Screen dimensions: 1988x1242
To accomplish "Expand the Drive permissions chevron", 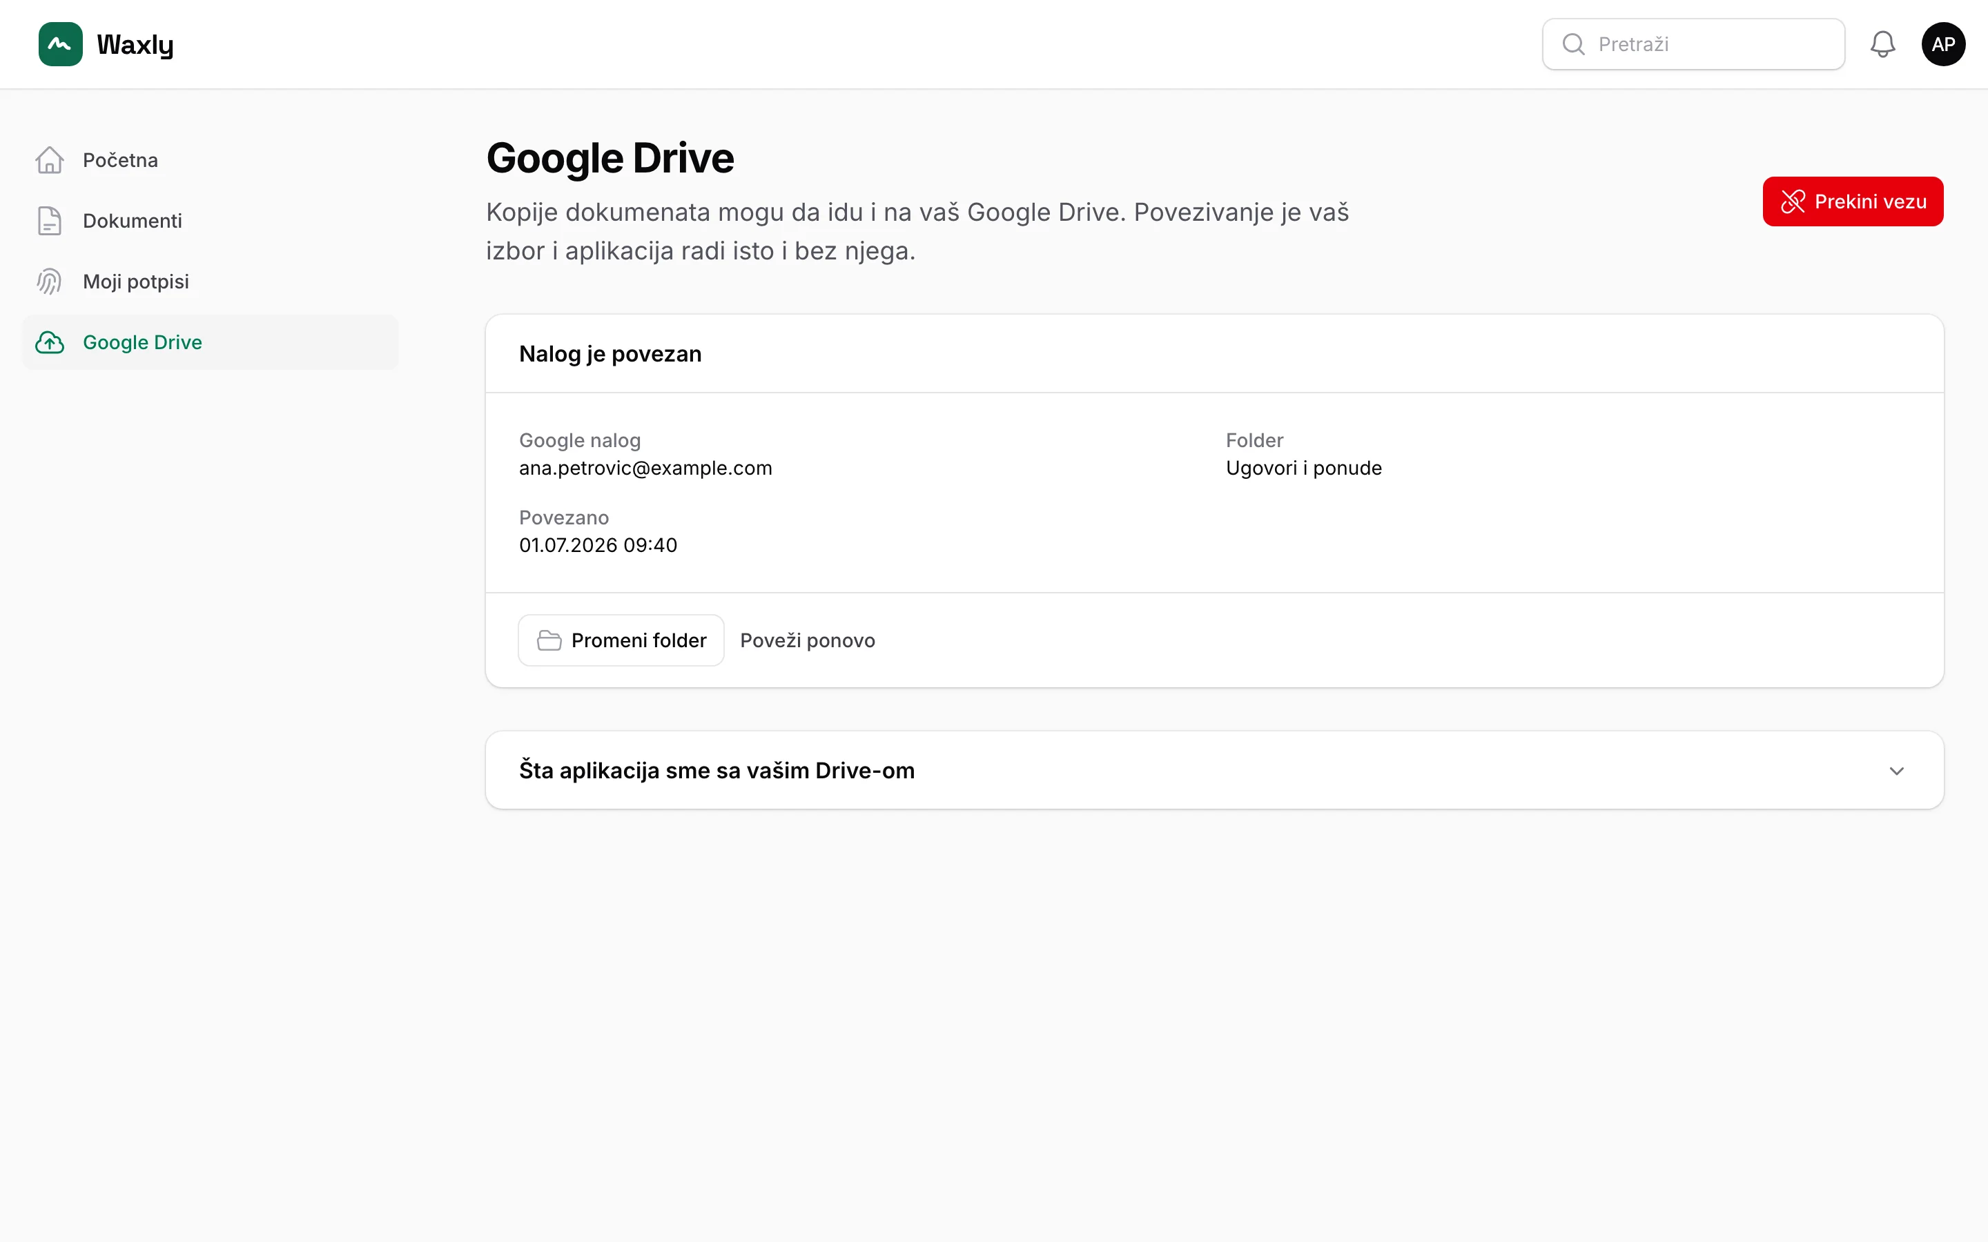I will click(1896, 771).
